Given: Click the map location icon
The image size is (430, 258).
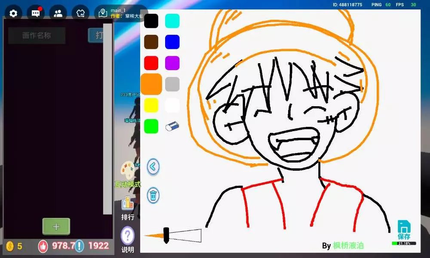Looking at the screenshot, I should pyautogui.click(x=103, y=13).
